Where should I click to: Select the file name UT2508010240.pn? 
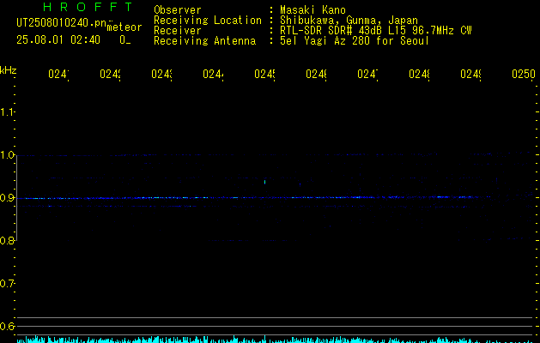click(x=61, y=22)
